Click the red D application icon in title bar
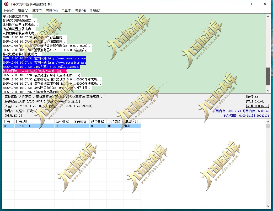This screenshot has height=211, width=273. click(x=6, y=4)
